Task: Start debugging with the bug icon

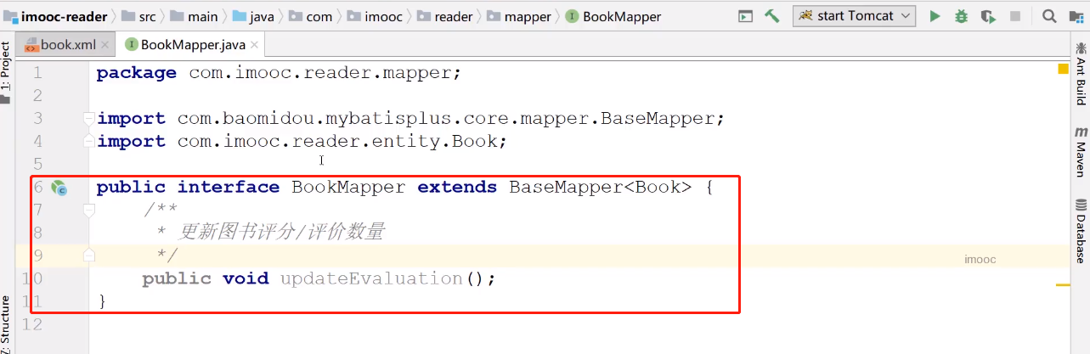Action: coord(961,16)
